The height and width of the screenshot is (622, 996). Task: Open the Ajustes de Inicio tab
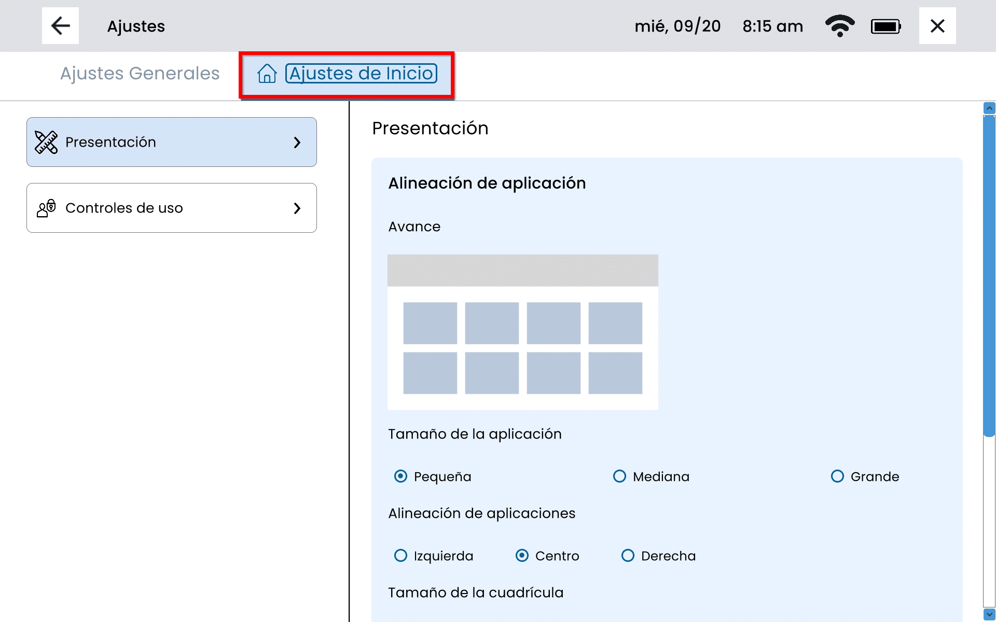point(361,74)
